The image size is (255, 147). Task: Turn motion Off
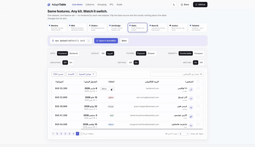[x=201, y=62]
